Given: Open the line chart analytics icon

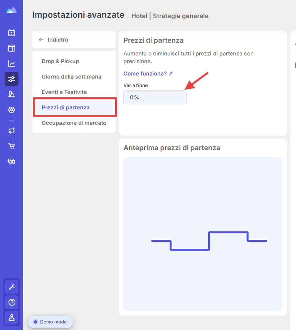Looking at the screenshot, I should 12,64.
